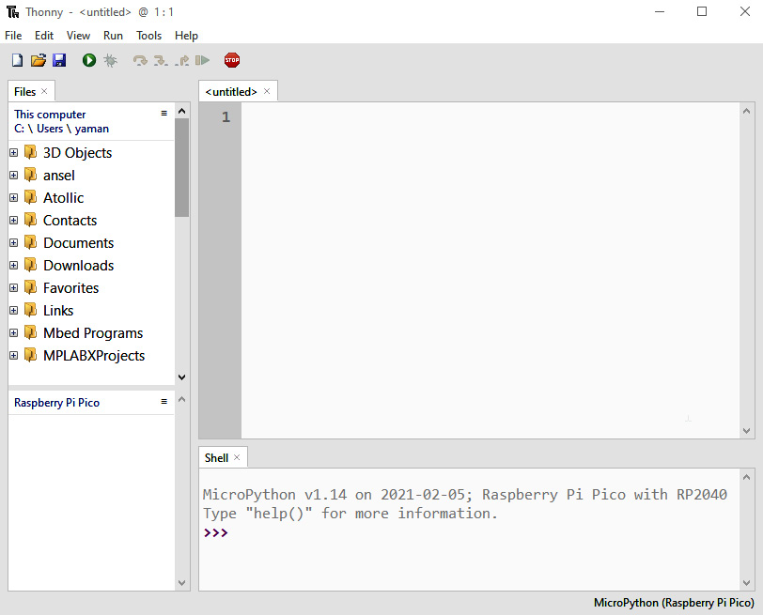Click the Step out toolbar icon

182,60
